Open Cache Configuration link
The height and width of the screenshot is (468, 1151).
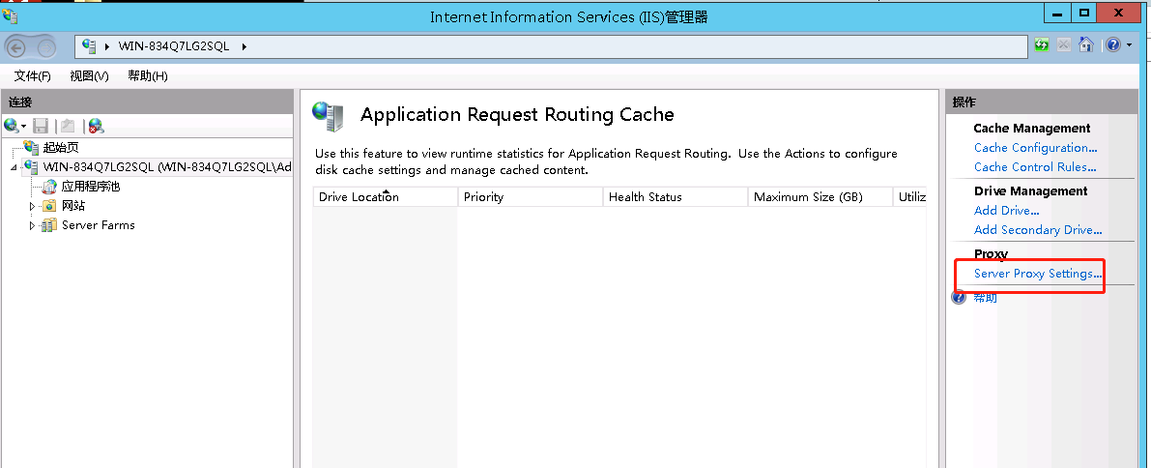point(1035,148)
